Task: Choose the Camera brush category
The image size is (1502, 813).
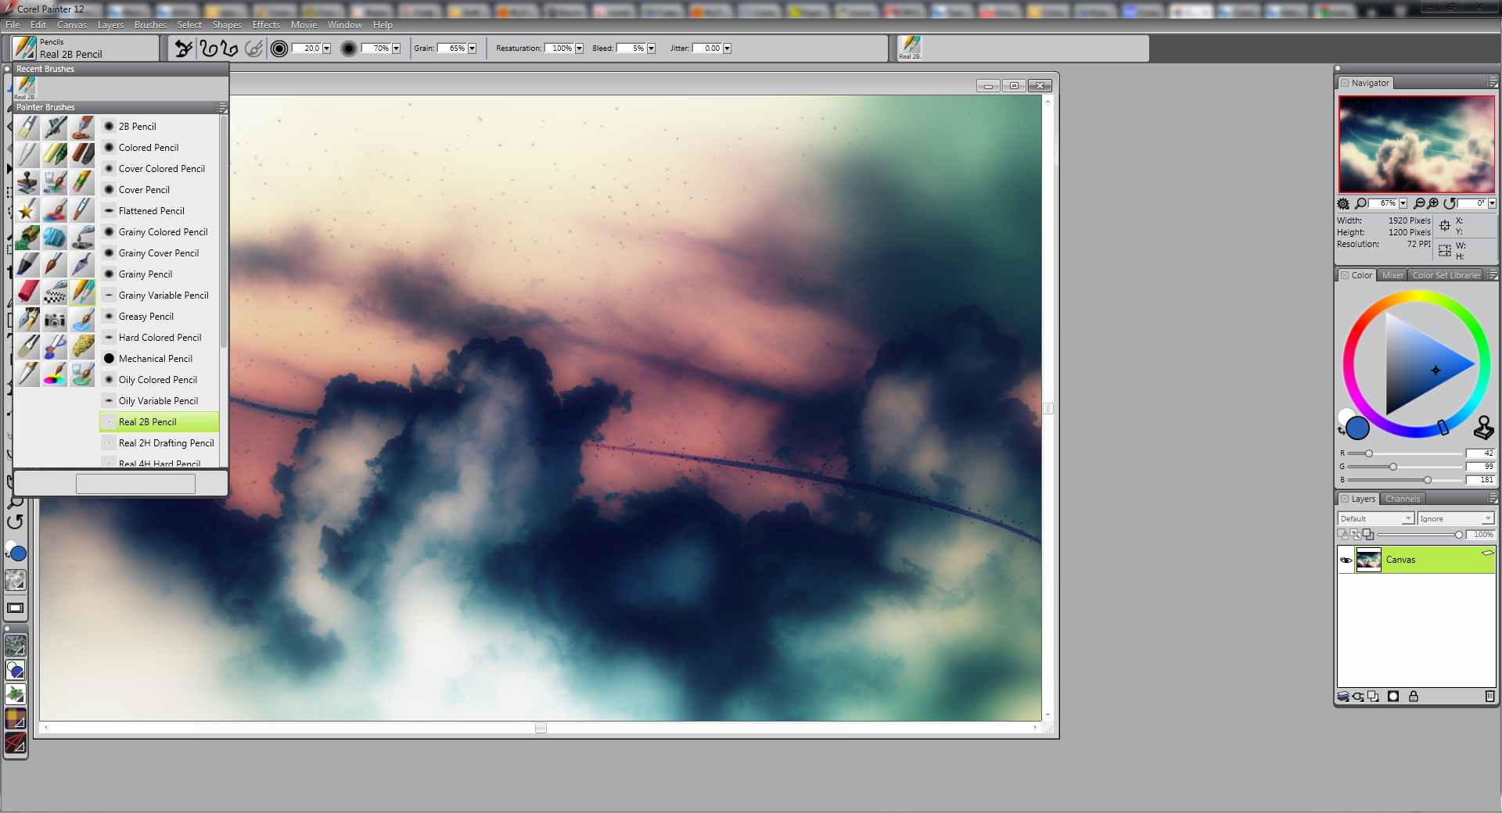Action: [55, 319]
